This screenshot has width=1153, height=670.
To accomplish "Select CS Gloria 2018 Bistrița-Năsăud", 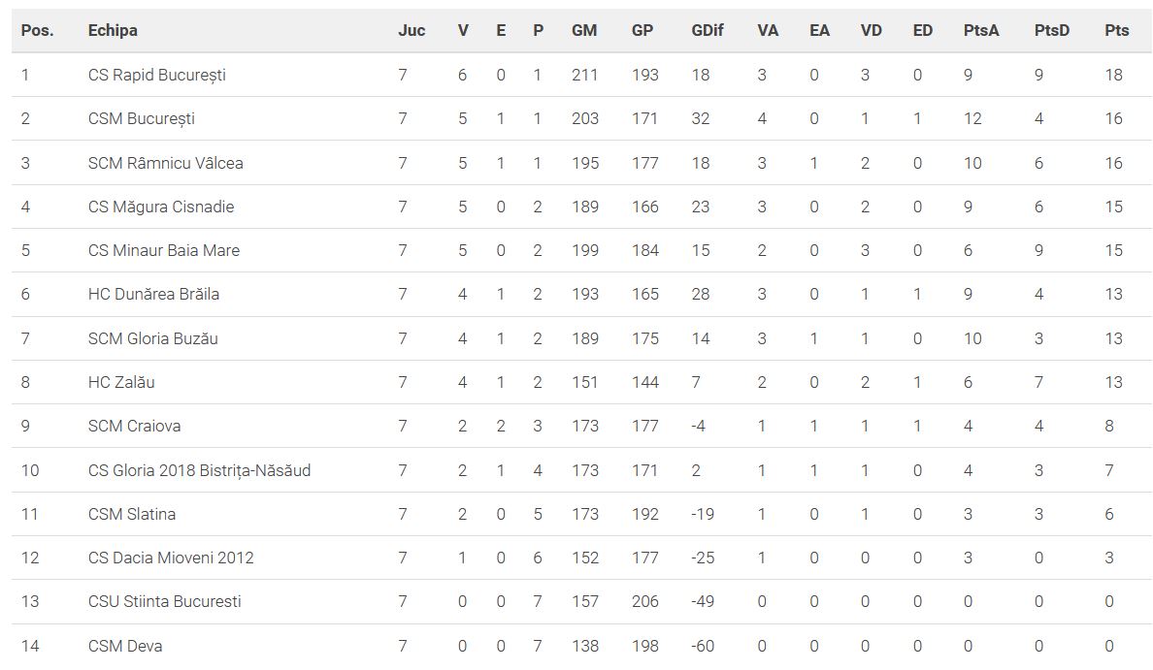I will (x=199, y=470).
